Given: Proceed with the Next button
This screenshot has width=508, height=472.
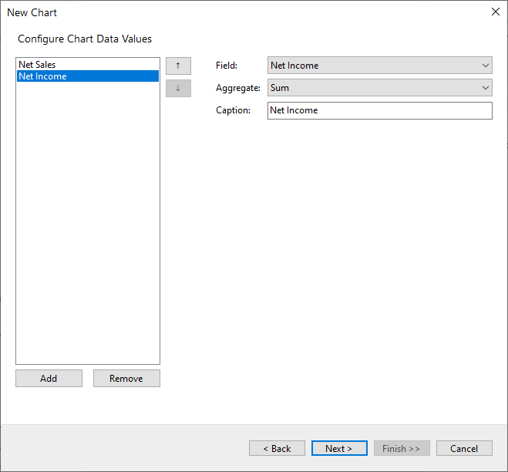Looking at the screenshot, I should pyautogui.click(x=339, y=448).
